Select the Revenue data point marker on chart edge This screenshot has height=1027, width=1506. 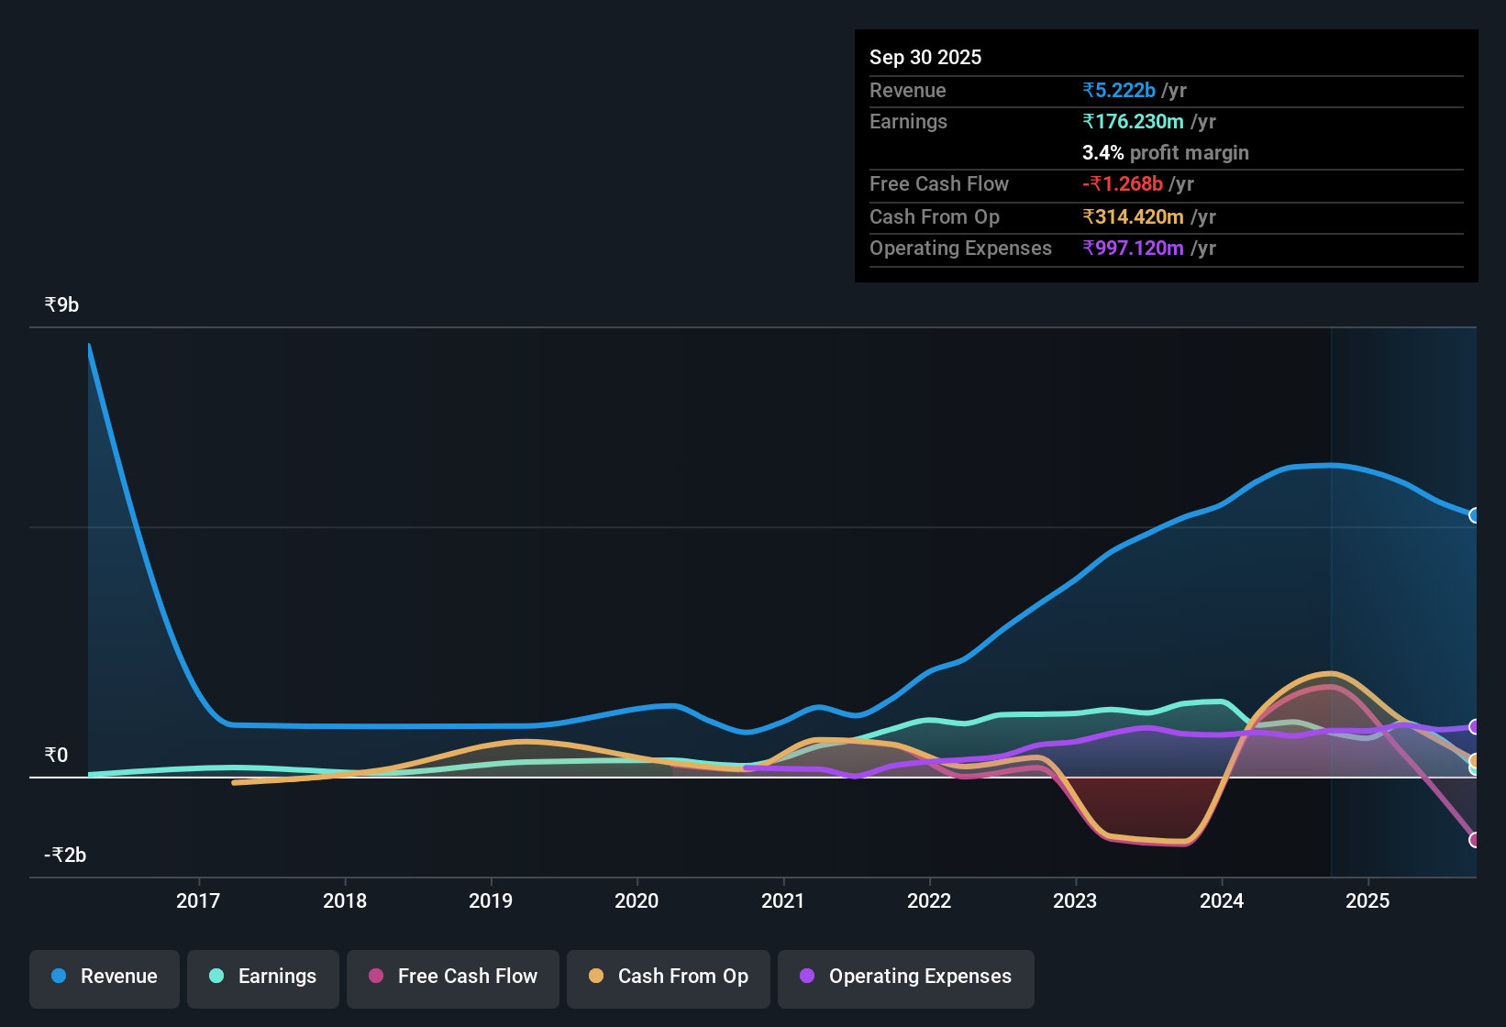(x=1474, y=515)
